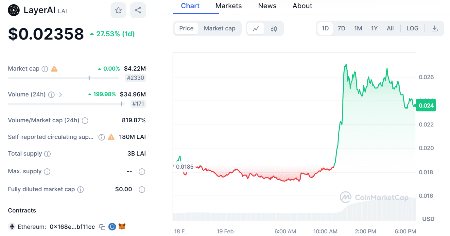
Task: Expand the Volume (24h) chevron arrow
Action: [x=61, y=94]
